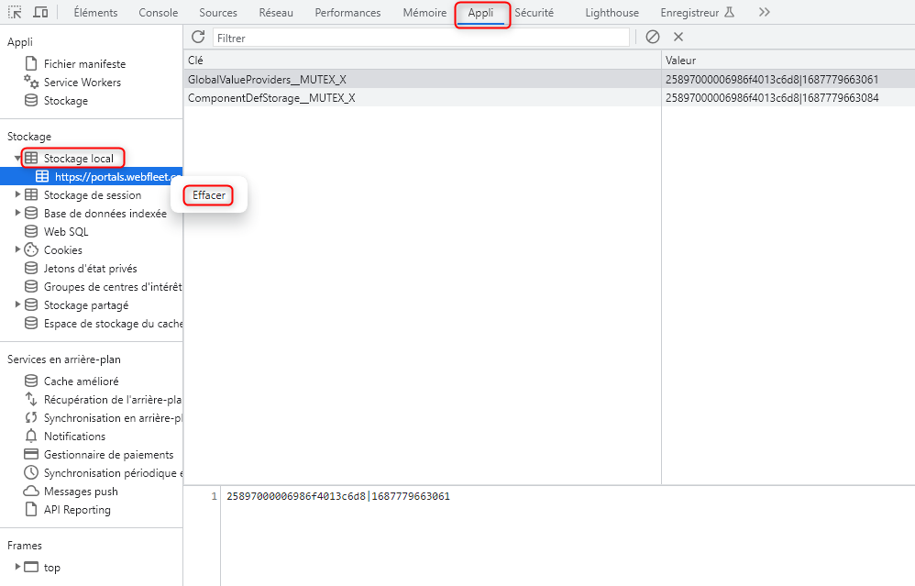Viewport: 915px width, 586px height.
Task: Collapse the Stockage local tree
Action: pyautogui.click(x=18, y=159)
